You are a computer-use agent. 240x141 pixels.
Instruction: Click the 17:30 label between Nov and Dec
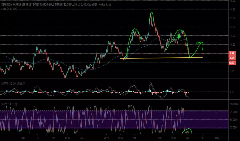click(x=67, y=138)
